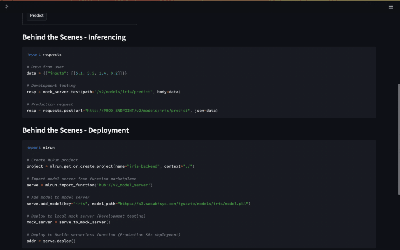
Task: Click the "# Development testing" comment
Action: click(51, 86)
